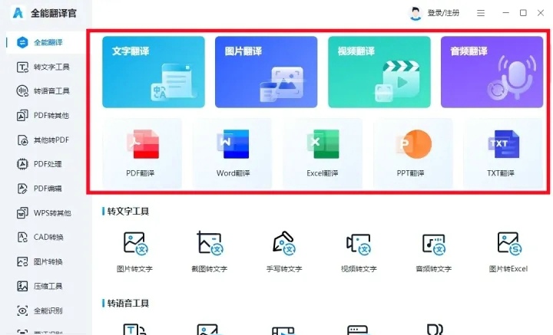Open the hamburger menu icon

pyautogui.click(x=481, y=13)
